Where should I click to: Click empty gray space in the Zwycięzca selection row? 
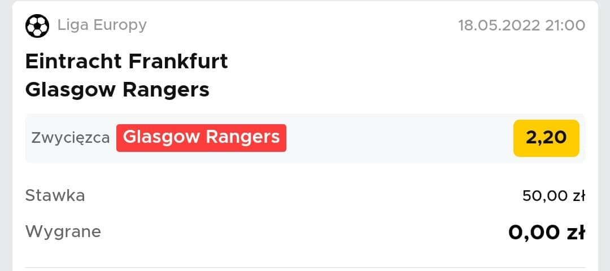[400, 138]
